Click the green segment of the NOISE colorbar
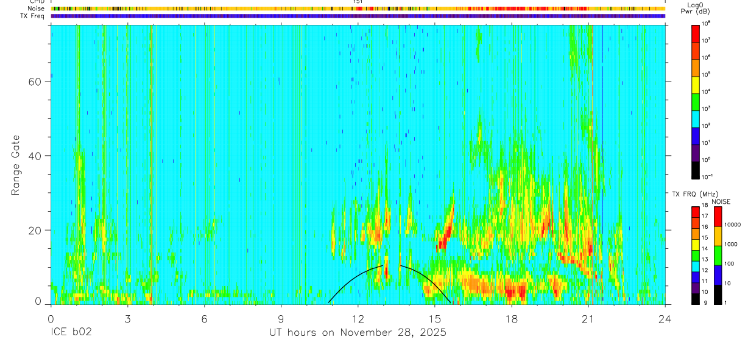Viewport: 748px width, 345px height. click(718, 255)
